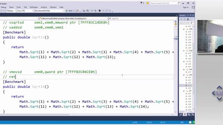Viewport: 223px width, 125px height.
Task: Click the Solution Explorer search magnifier icon
Action: 192,23
